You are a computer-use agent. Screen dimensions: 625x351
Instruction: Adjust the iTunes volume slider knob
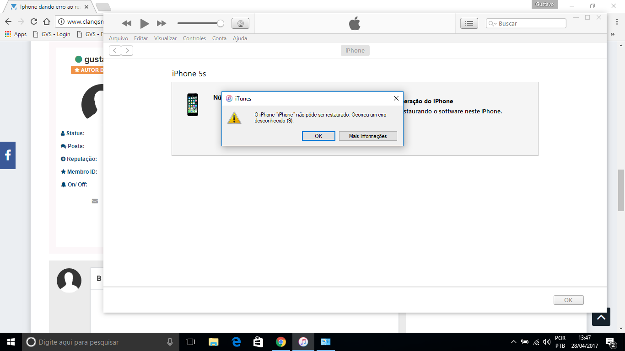[x=221, y=23]
